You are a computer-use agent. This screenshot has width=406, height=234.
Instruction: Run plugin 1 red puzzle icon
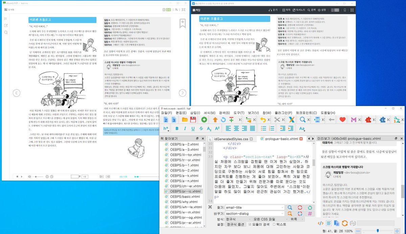click(x=368, y=120)
